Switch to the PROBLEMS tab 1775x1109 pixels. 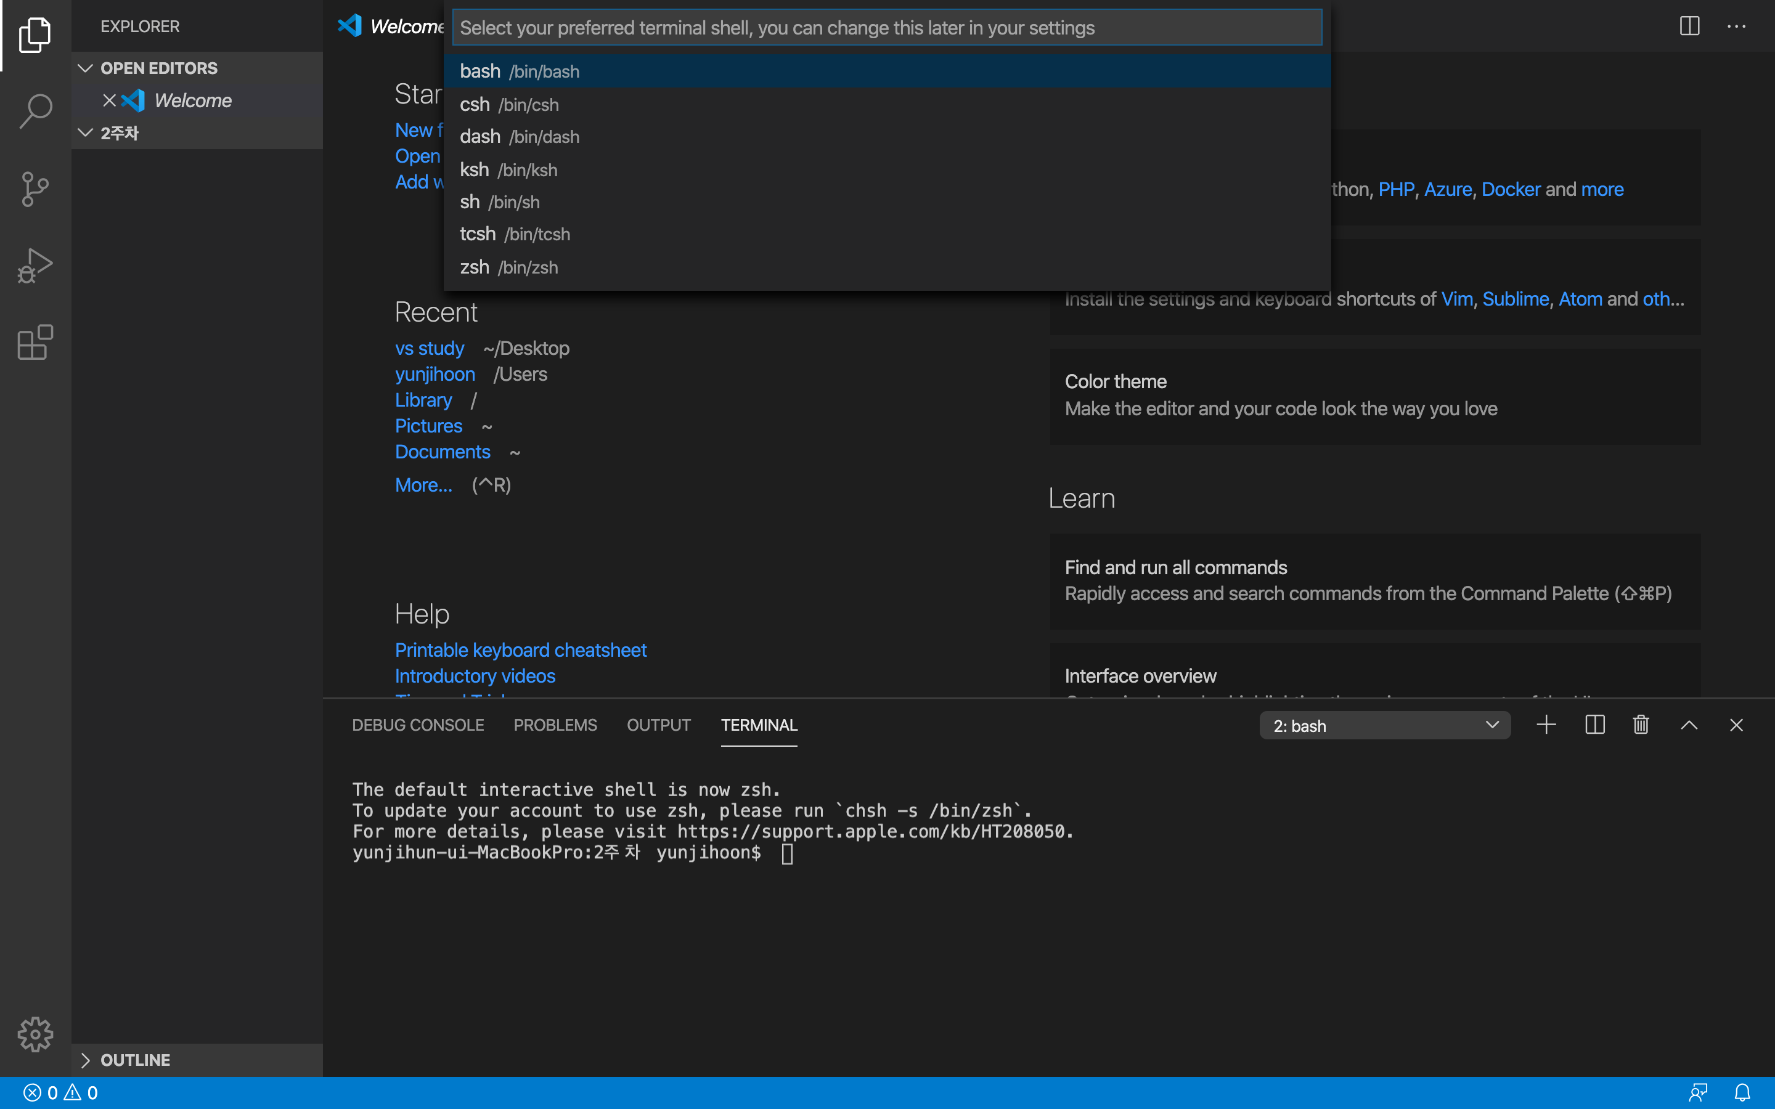coord(555,725)
